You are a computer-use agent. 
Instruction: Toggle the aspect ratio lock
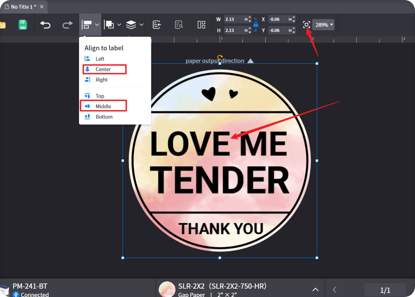tap(255, 25)
